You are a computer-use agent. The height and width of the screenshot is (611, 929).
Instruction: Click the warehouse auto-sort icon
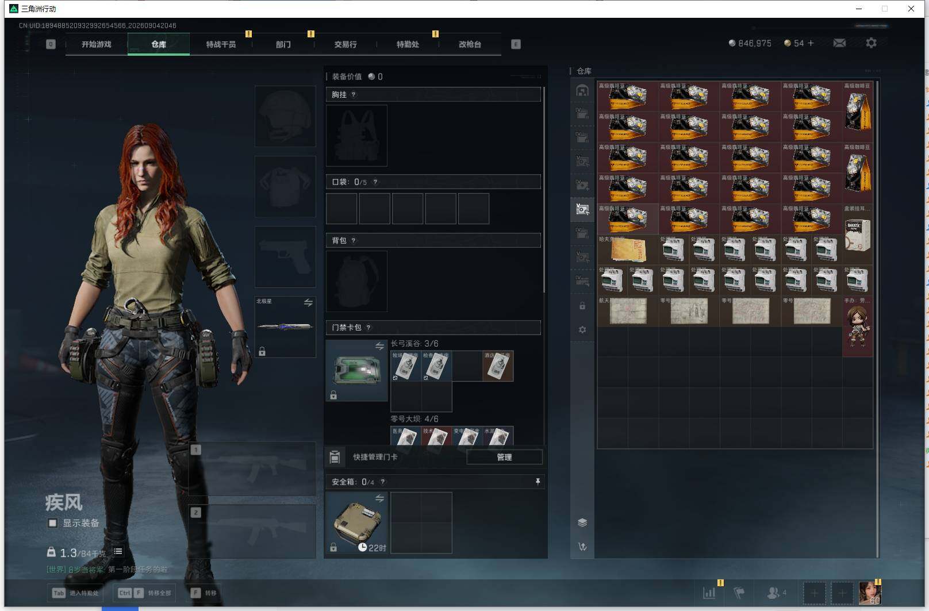(582, 547)
